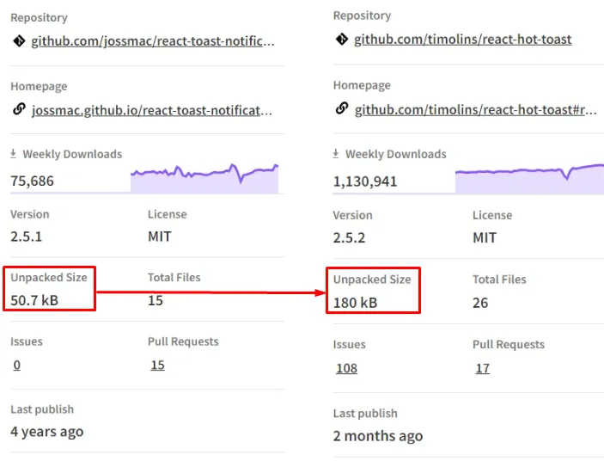Open pull requests count 17 link

coord(483,368)
